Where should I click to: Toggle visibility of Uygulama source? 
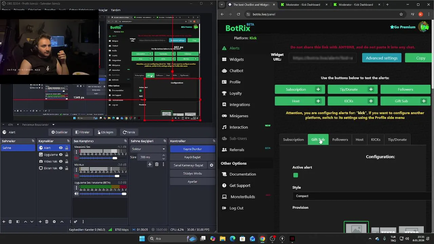click(x=61, y=155)
